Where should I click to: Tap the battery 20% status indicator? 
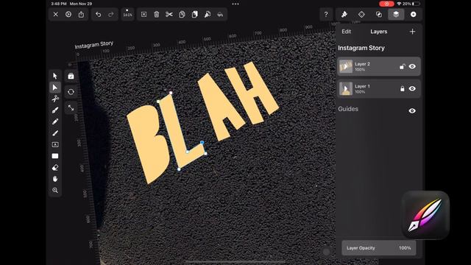[x=411, y=4]
